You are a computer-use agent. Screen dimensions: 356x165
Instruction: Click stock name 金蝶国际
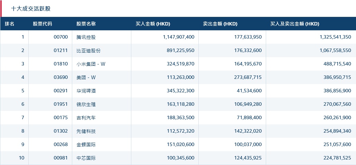tap(86, 145)
